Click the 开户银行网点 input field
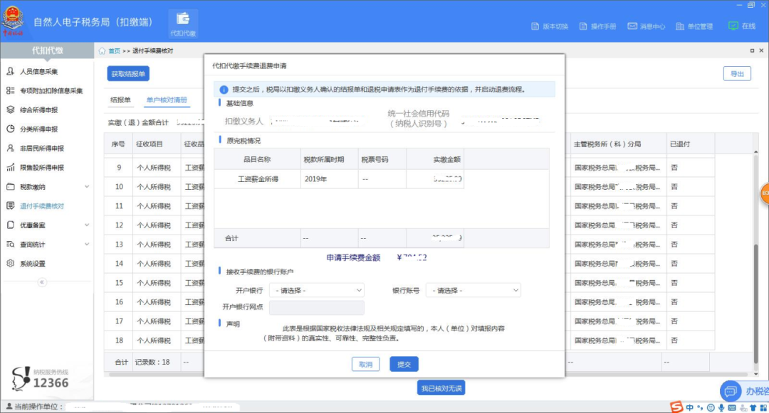769x413 pixels. click(317, 308)
